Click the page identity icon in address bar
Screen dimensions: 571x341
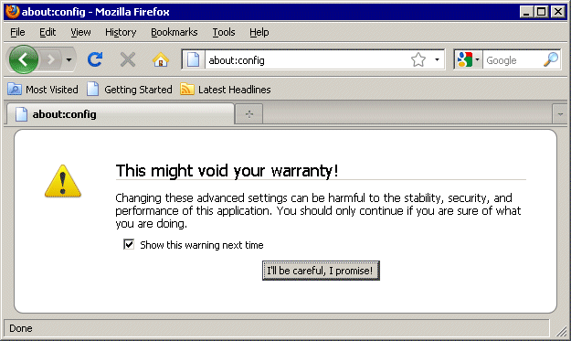click(x=194, y=59)
